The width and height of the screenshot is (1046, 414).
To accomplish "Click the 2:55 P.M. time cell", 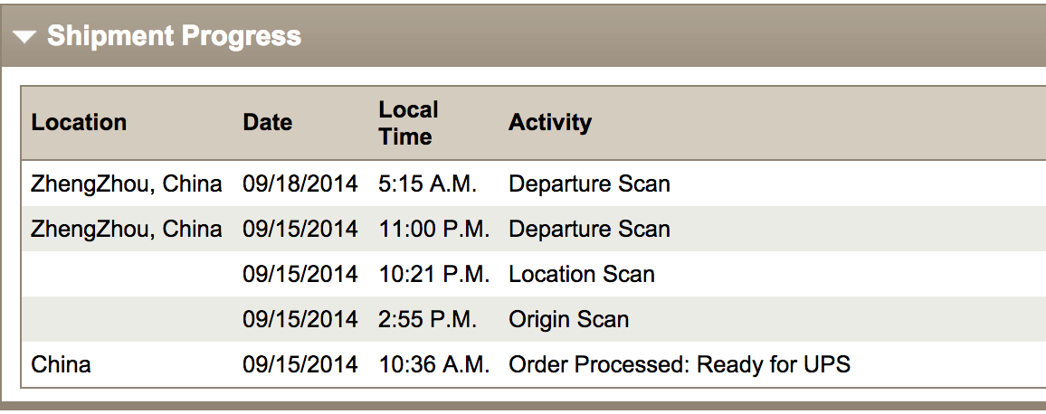I will (x=427, y=320).
